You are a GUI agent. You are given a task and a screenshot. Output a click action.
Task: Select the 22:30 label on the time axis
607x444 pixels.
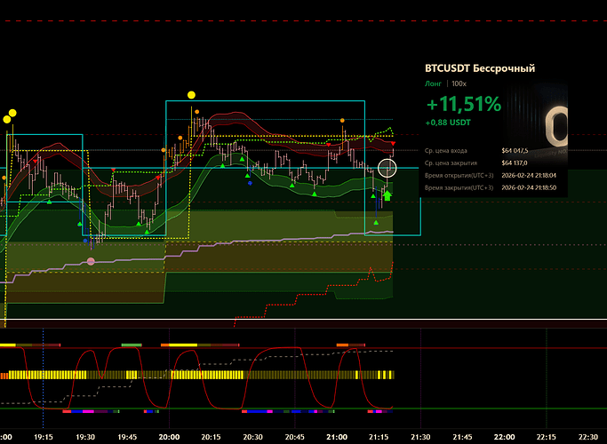pos(587,437)
